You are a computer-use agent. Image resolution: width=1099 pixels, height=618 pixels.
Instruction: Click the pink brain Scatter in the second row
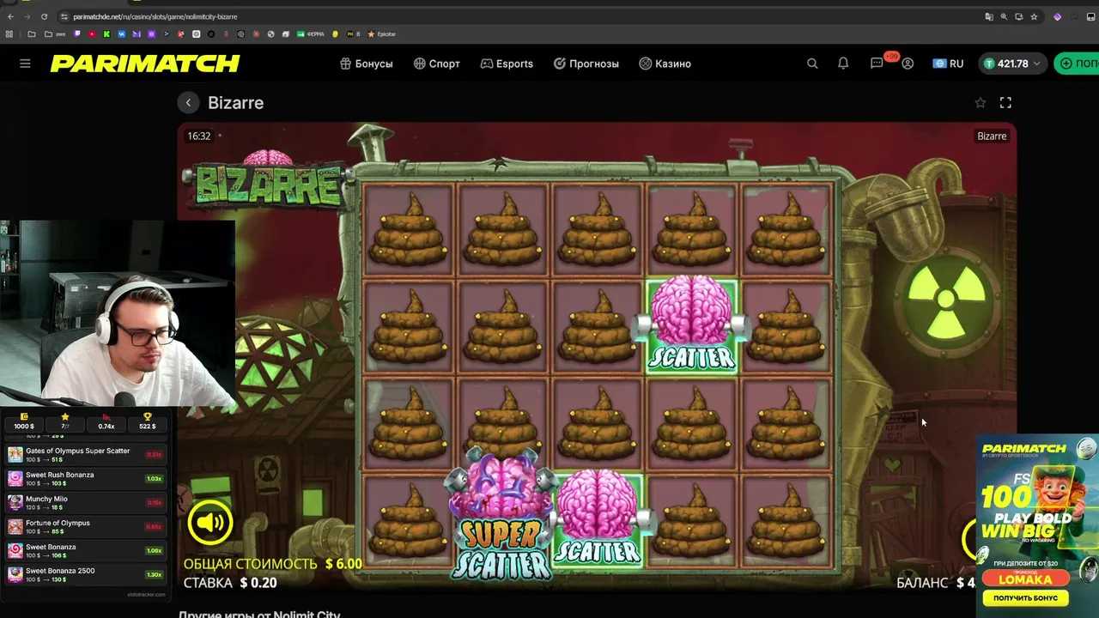point(691,324)
